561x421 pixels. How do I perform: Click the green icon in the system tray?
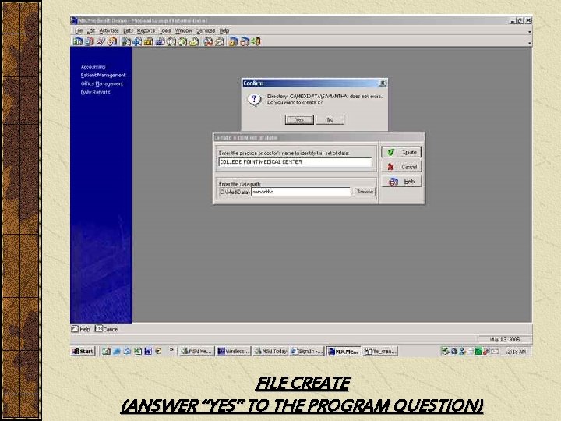click(x=478, y=352)
